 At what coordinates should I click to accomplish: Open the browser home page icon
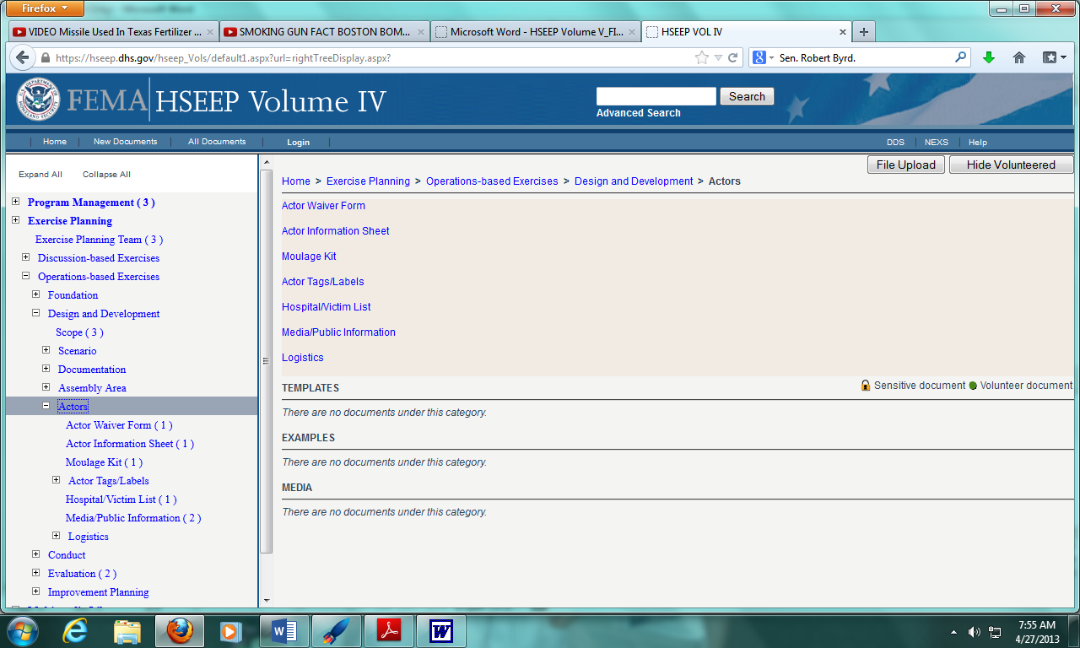(1019, 57)
